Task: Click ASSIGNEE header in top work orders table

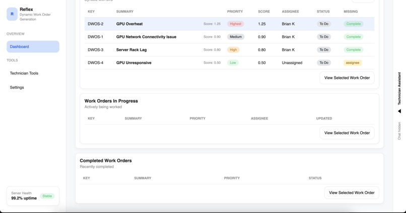Action: (x=290, y=12)
